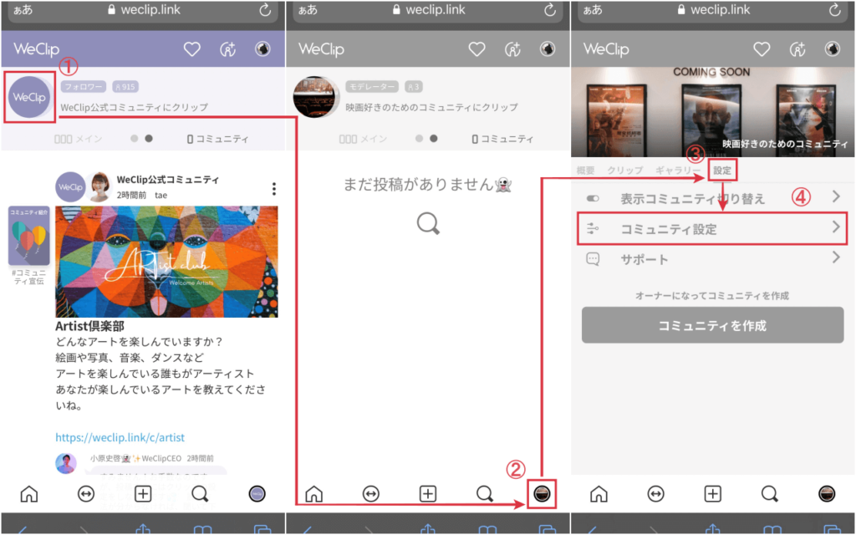Tap the フォロワー badge in the left phone
This screenshot has height=535, width=856.
click(84, 87)
